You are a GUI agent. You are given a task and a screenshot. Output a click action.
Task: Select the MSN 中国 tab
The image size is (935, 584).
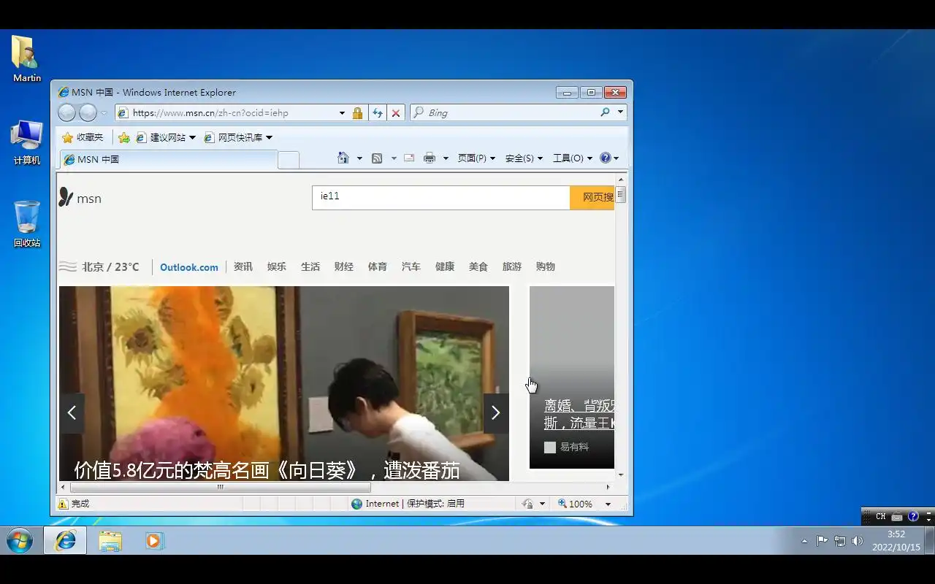pos(168,159)
